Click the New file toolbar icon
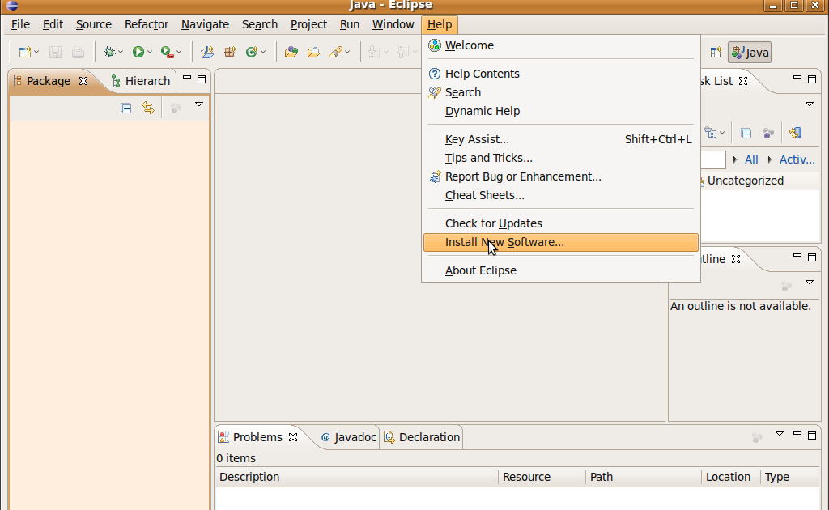Viewport: 829px width, 510px height. pyautogui.click(x=25, y=52)
